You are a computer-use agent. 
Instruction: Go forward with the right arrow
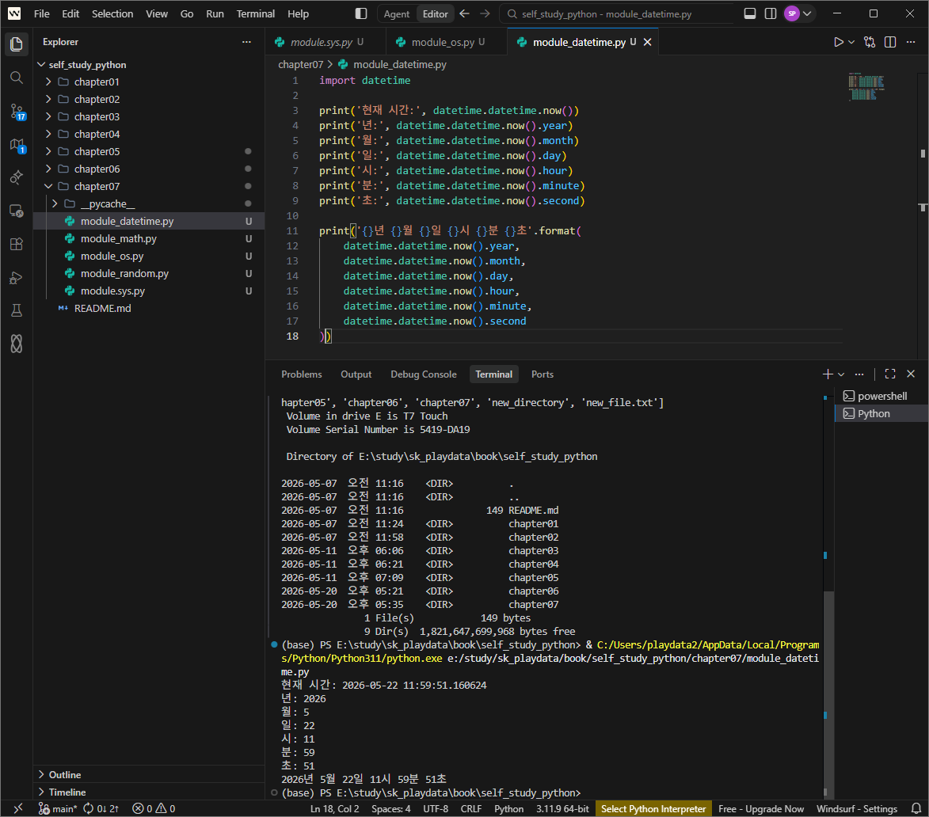[x=485, y=13]
